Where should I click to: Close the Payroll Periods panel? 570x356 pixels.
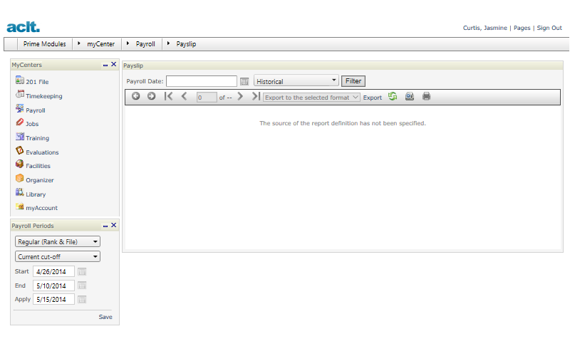[114, 225]
